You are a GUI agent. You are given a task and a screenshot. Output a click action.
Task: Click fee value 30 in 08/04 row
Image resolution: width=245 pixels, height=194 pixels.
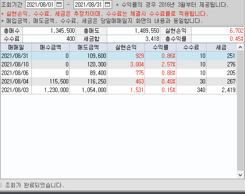203,81
